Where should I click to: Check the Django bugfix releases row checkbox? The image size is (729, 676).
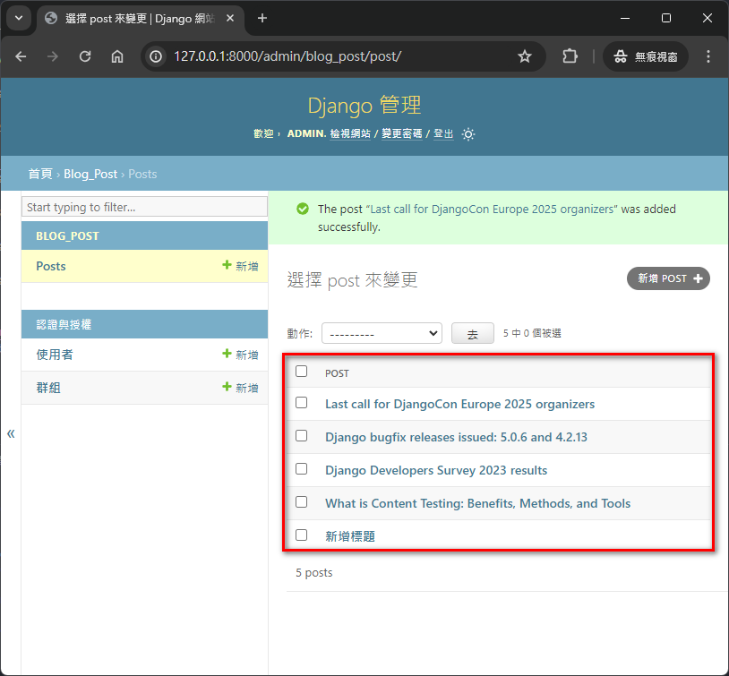pos(301,436)
